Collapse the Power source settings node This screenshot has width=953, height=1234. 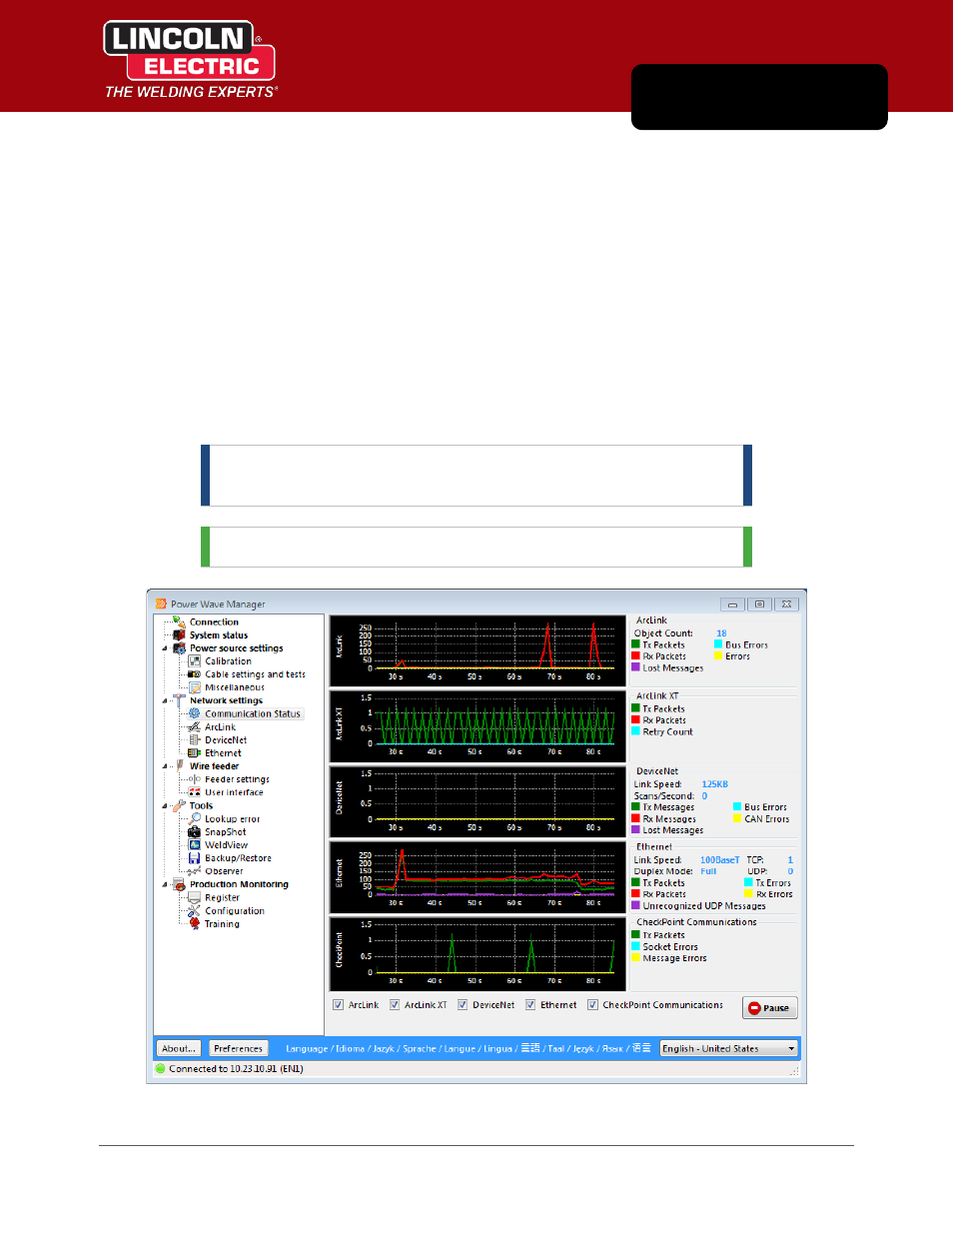coord(165,648)
